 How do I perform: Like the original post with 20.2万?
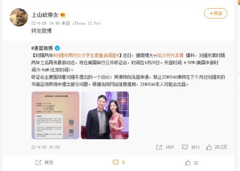pyautogui.click(x=216, y=147)
